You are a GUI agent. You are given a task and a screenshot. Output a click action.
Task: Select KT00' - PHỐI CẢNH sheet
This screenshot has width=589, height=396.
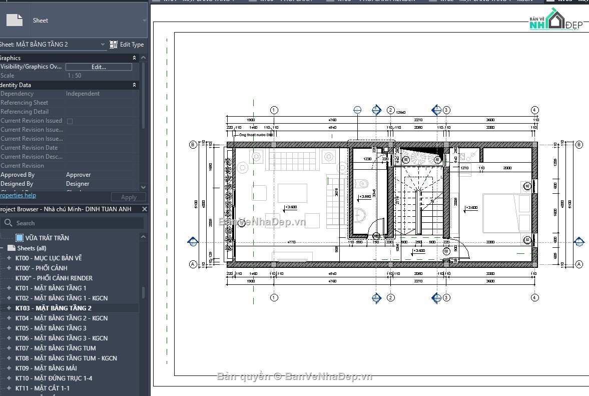tap(42, 268)
